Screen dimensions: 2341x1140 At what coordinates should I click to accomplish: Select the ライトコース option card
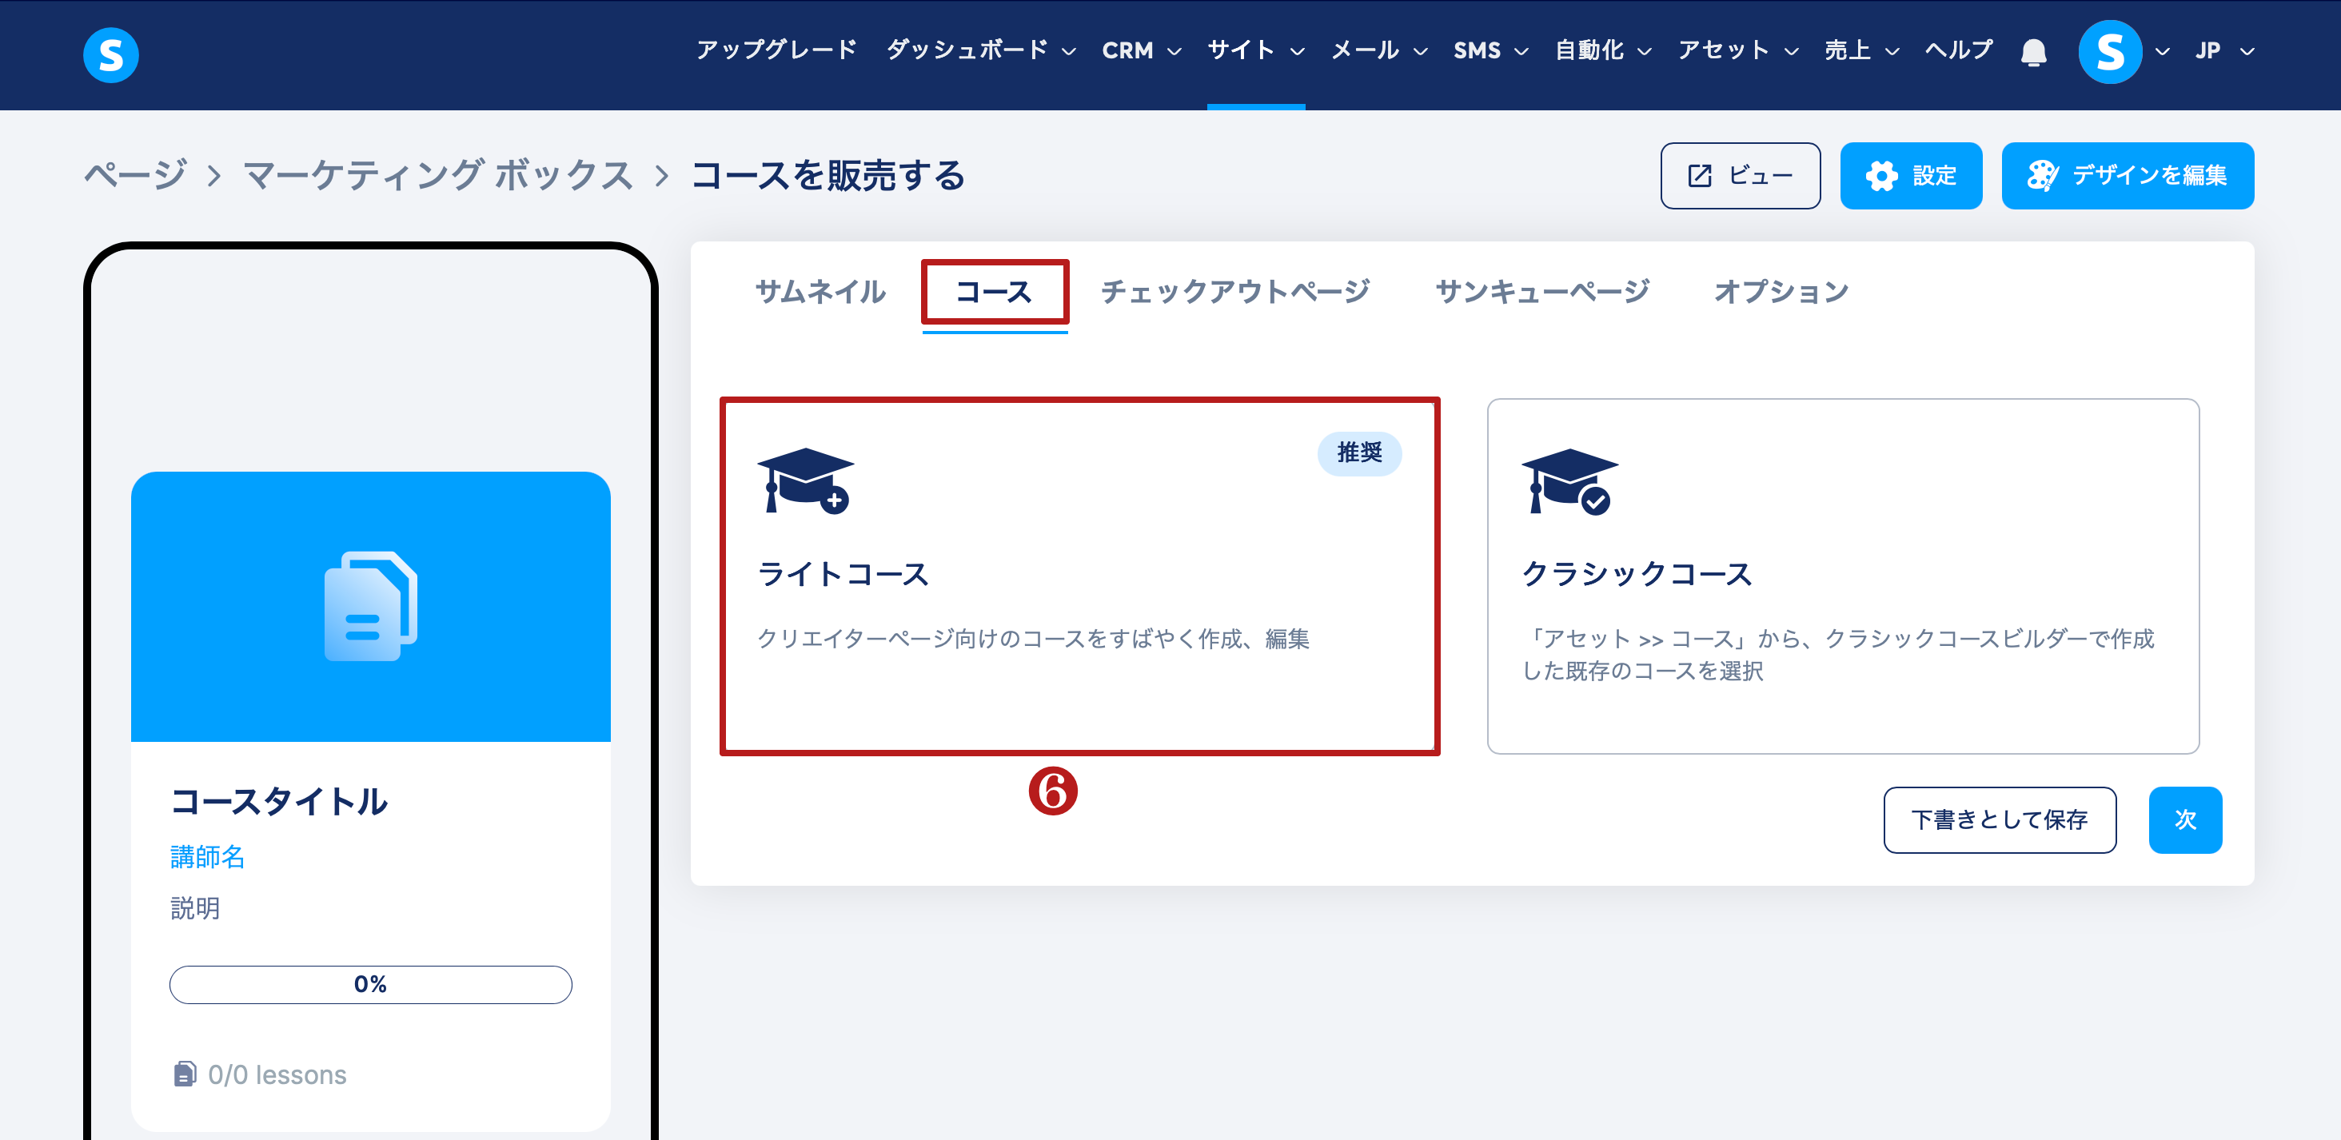pyautogui.click(x=1079, y=576)
